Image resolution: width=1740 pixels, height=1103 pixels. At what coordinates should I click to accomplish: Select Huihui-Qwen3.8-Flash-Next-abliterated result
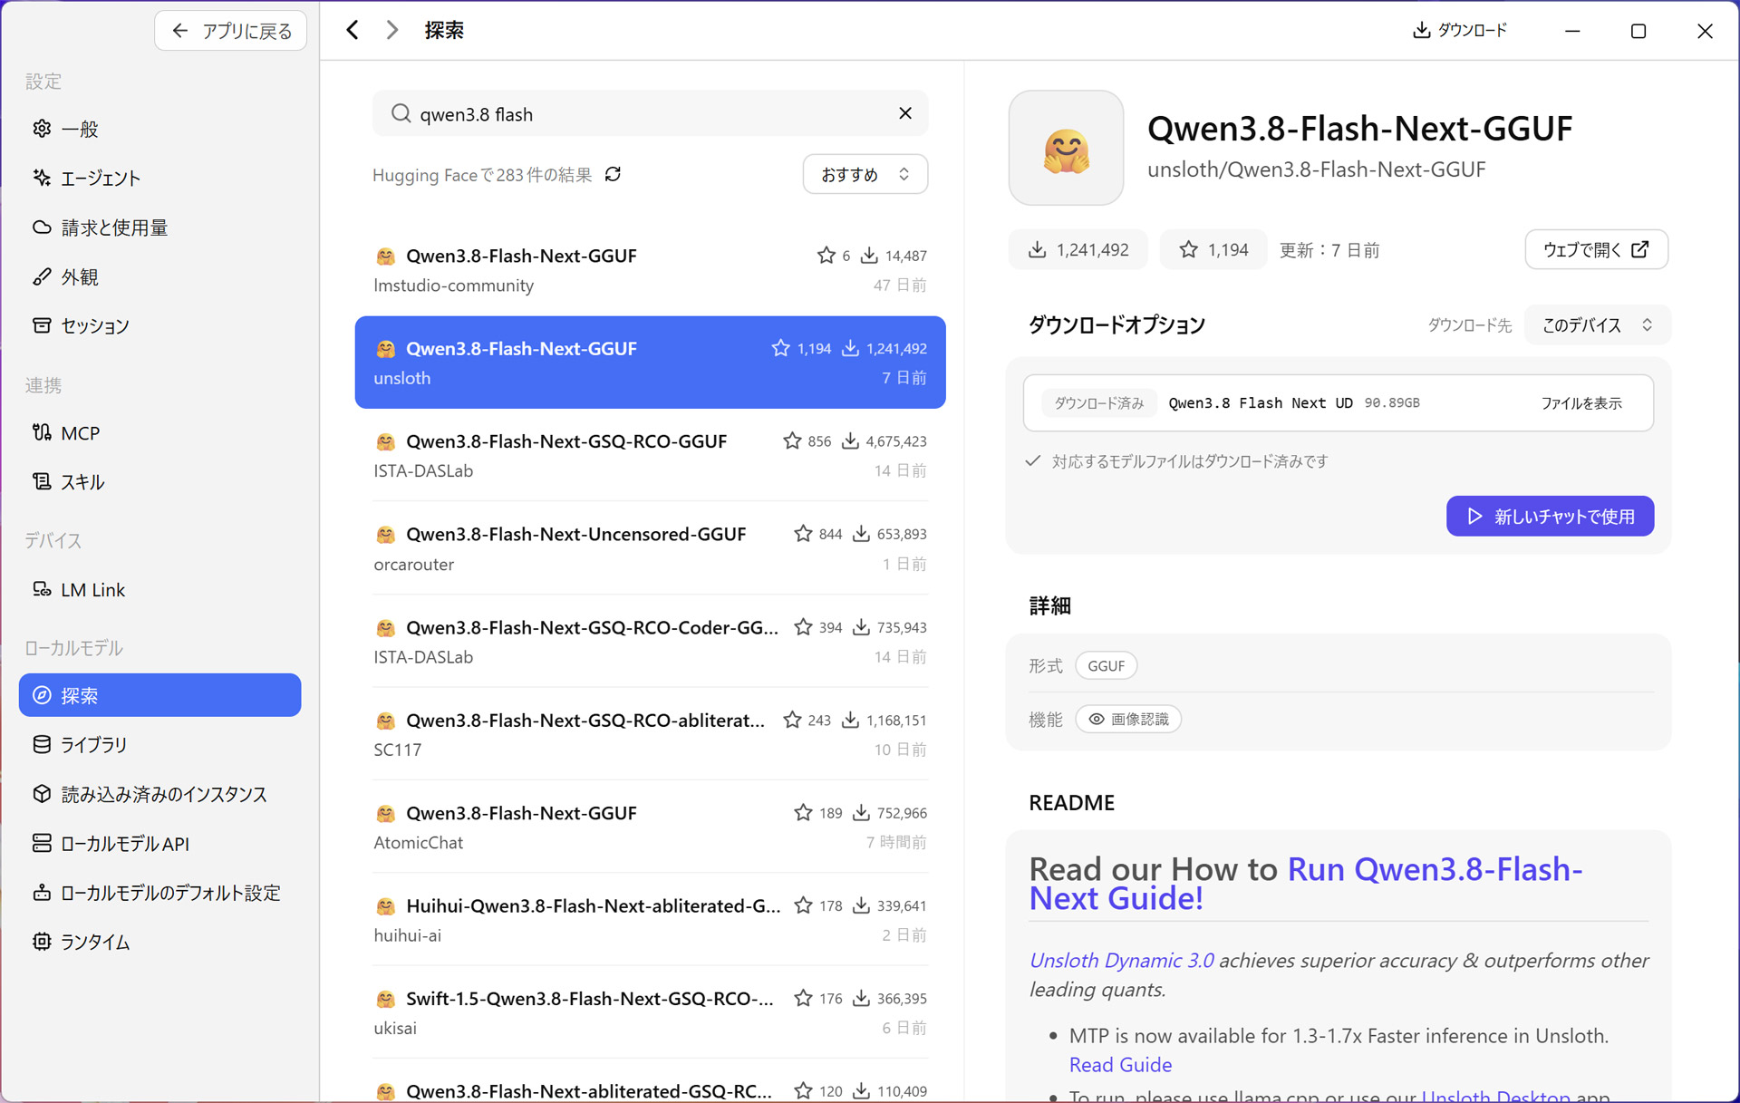(650, 919)
